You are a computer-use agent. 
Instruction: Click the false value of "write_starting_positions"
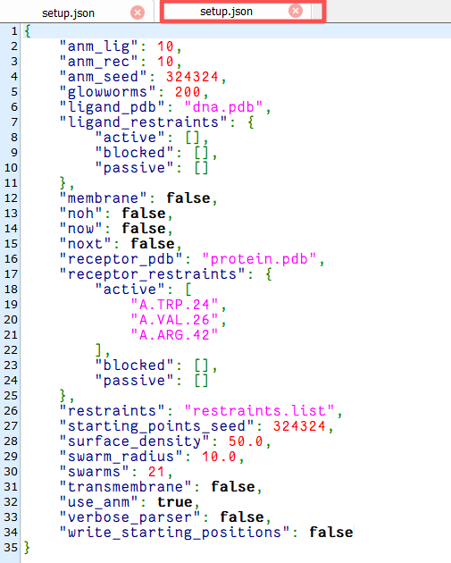tap(331, 533)
